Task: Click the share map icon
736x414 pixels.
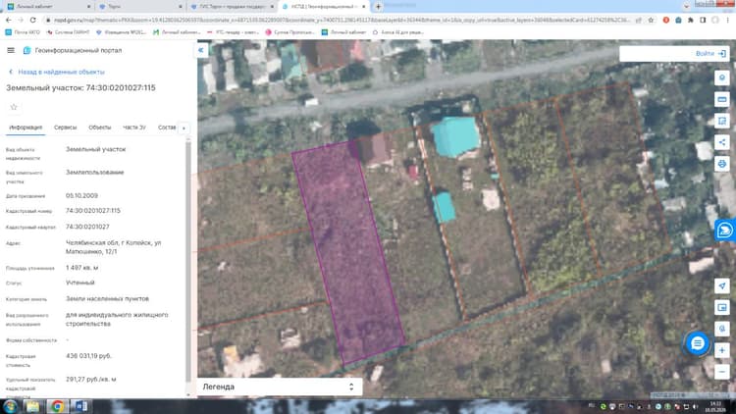Action: [x=722, y=142]
